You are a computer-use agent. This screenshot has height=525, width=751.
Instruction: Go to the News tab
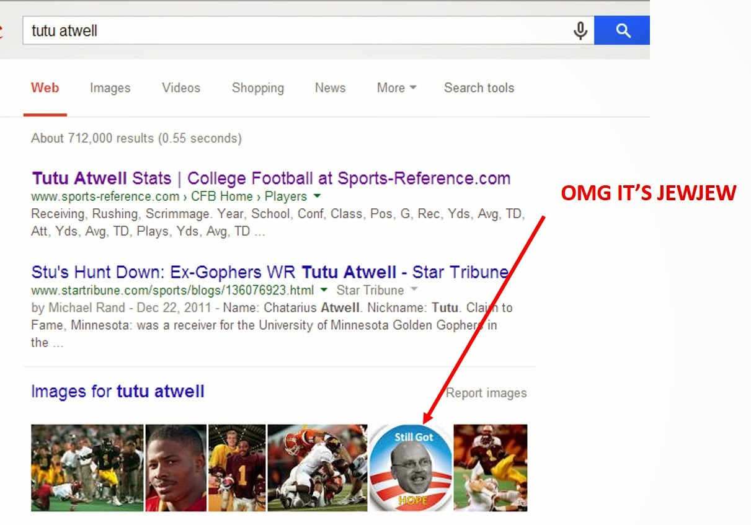pyautogui.click(x=330, y=88)
